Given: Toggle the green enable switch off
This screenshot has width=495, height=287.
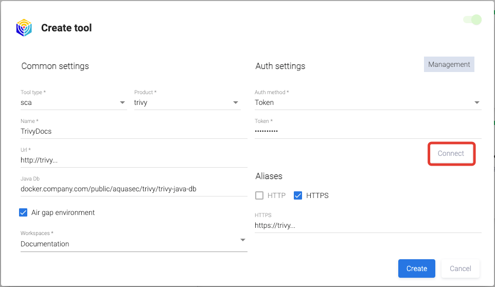Looking at the screenshot, I should point(472,20).
